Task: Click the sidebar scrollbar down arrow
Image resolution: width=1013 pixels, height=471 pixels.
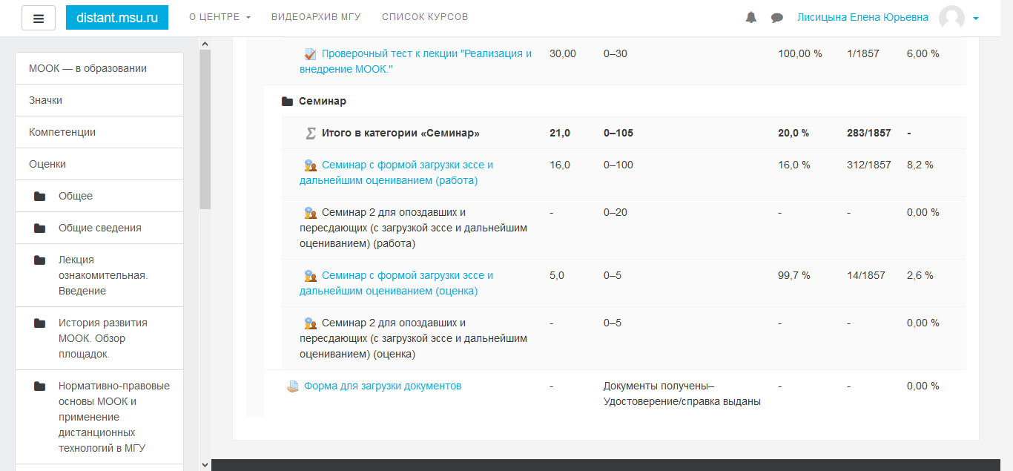Action: [203, 464]
